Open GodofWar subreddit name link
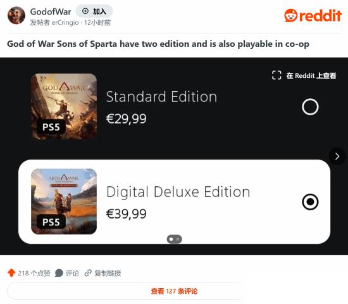The image size is (348, 304). (x=51, y=11)
